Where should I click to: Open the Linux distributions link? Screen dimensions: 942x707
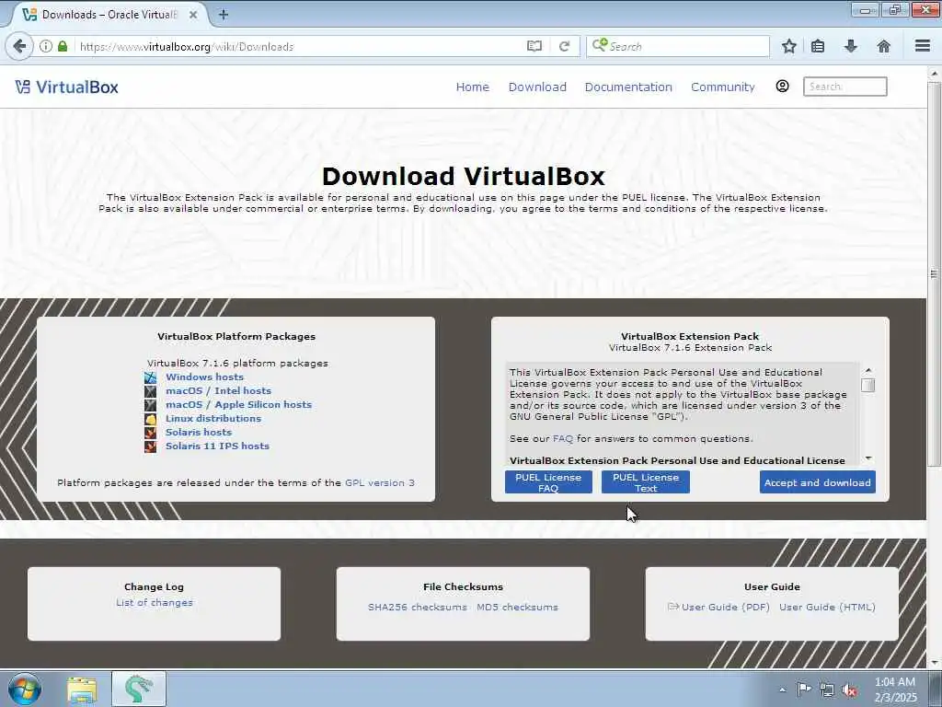tap(213, 419)
